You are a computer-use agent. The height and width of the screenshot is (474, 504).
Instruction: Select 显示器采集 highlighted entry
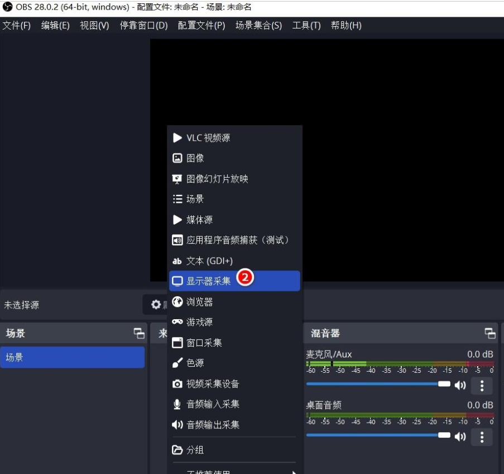tap(234, 281)
